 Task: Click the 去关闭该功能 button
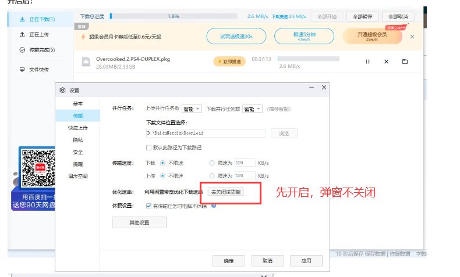click(x=226, y=192)
